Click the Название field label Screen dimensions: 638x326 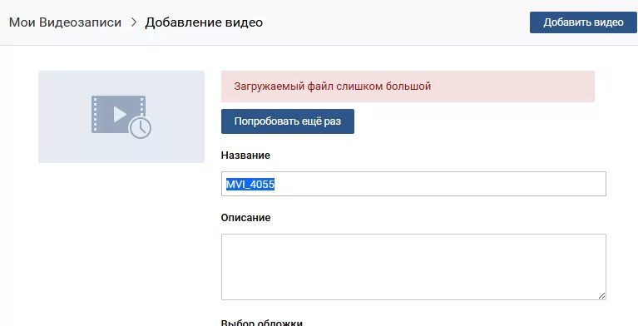tap(245, 156)
